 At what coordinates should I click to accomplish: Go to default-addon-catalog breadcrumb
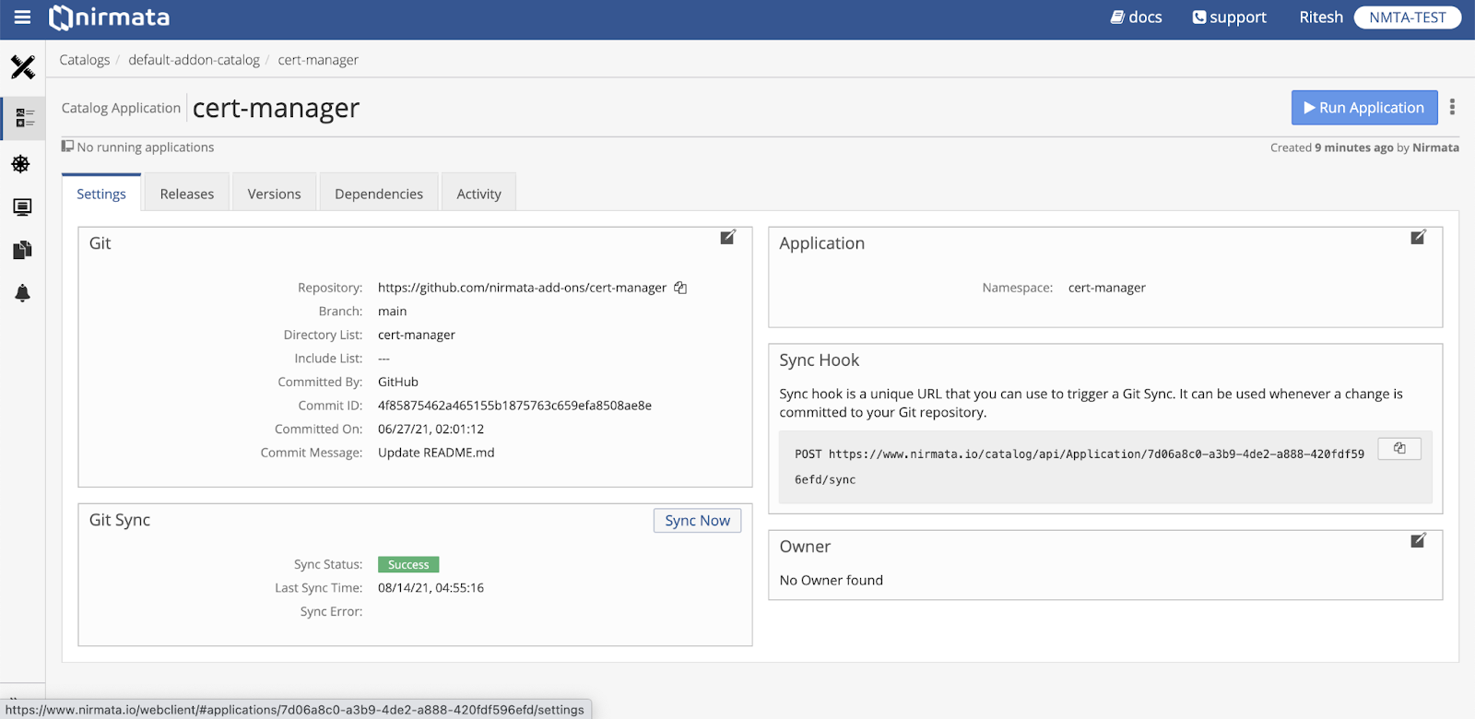194,60
